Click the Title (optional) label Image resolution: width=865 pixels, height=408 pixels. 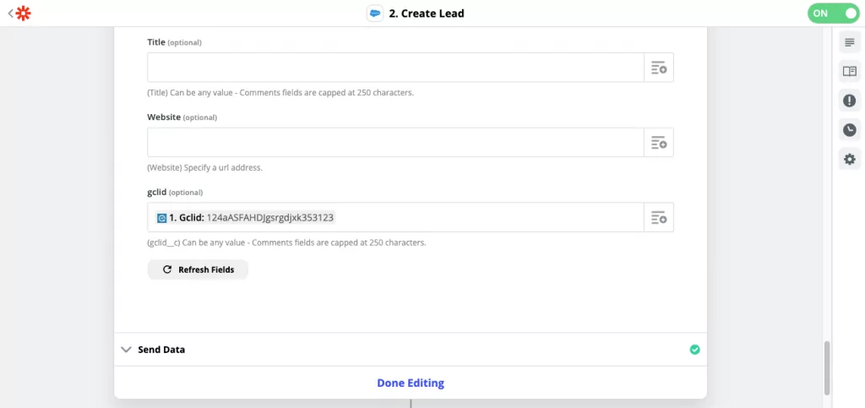[x=174, y=42]
